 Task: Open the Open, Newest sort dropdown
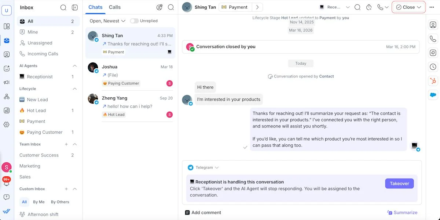point(107,21)
